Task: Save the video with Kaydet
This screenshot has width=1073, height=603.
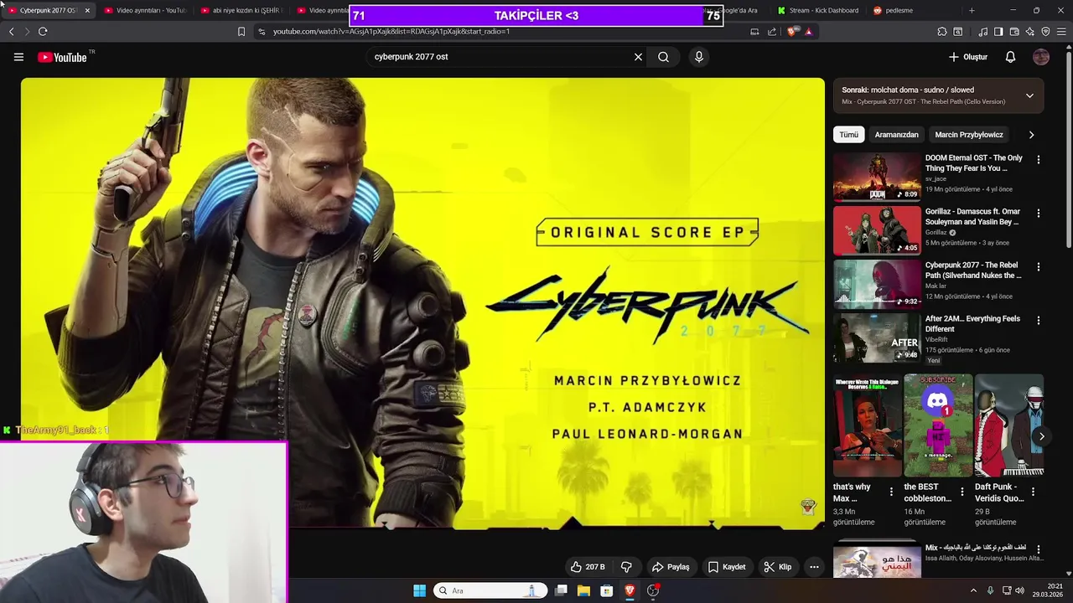Action: pyautogui.click(x=726, y=567)
